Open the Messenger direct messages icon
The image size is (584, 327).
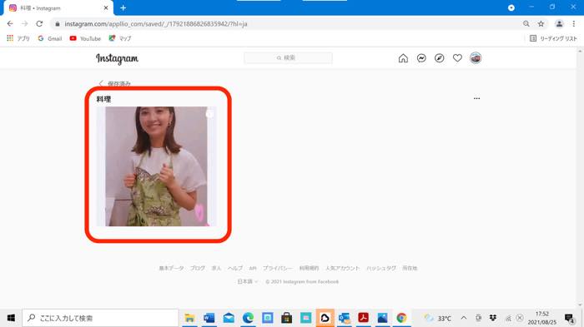click(x=421, y=58)
